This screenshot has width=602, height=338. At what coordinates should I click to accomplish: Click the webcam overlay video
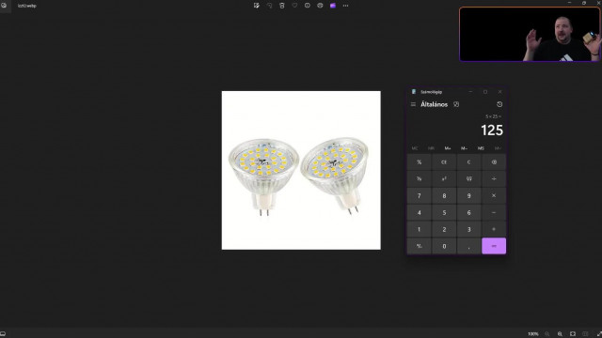tap(530, 35)
